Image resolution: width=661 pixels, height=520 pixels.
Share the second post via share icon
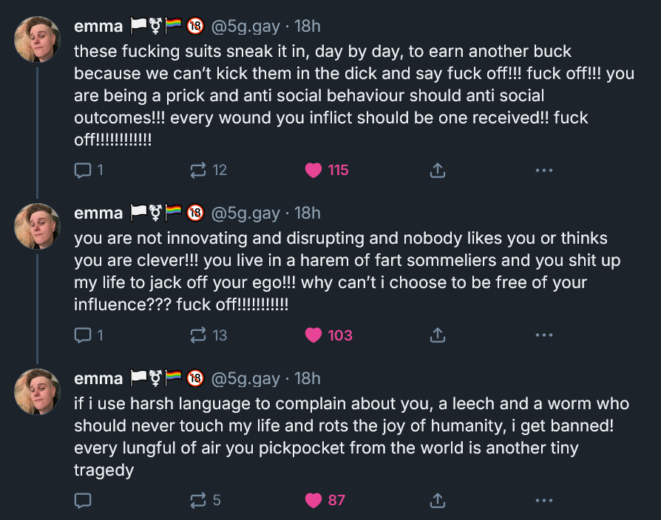pyautogui.click(x=437, y=335)
